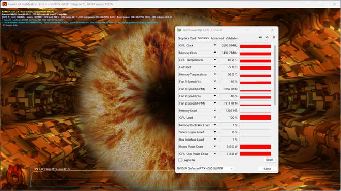Open the Fan 2 Speed (RPM) dropdown
The height and width of the screenshot is (191, 341).
(215, 103)
